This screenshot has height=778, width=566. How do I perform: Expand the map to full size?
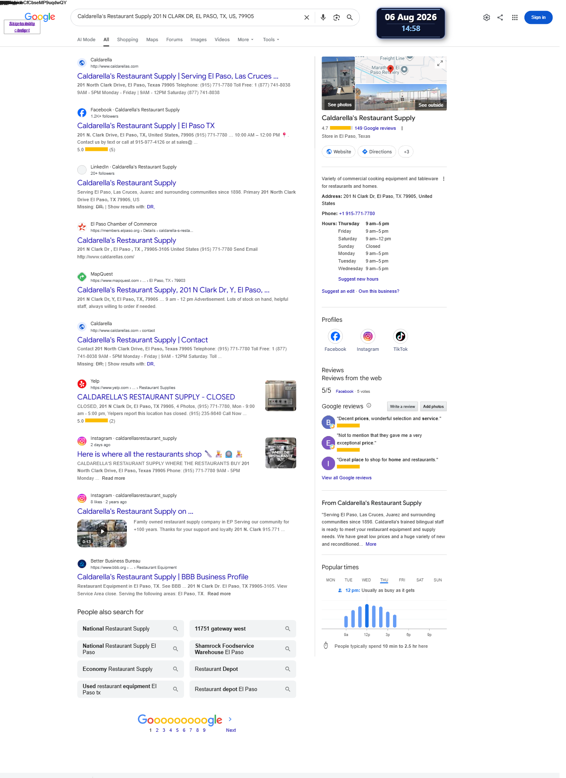tap(440, 63)
